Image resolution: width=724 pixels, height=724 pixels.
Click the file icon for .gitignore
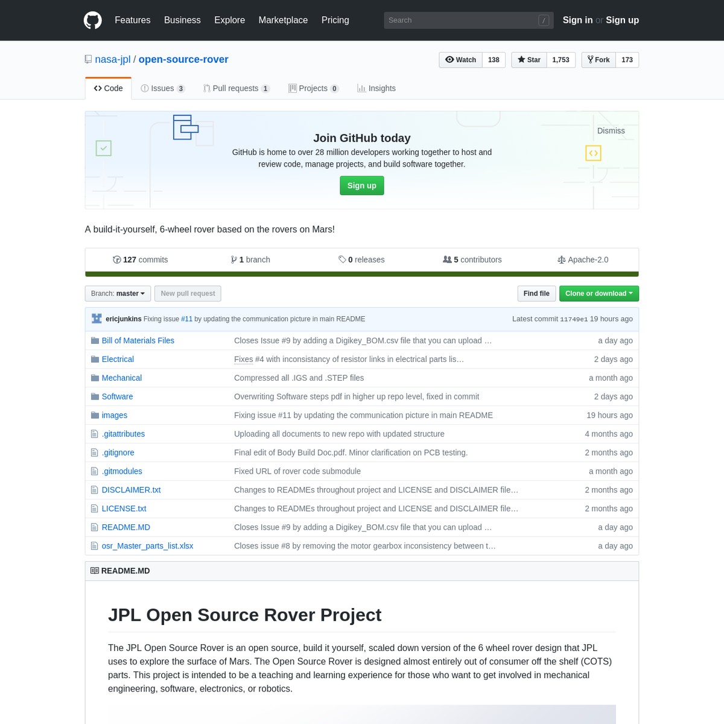tap(94, 453)
